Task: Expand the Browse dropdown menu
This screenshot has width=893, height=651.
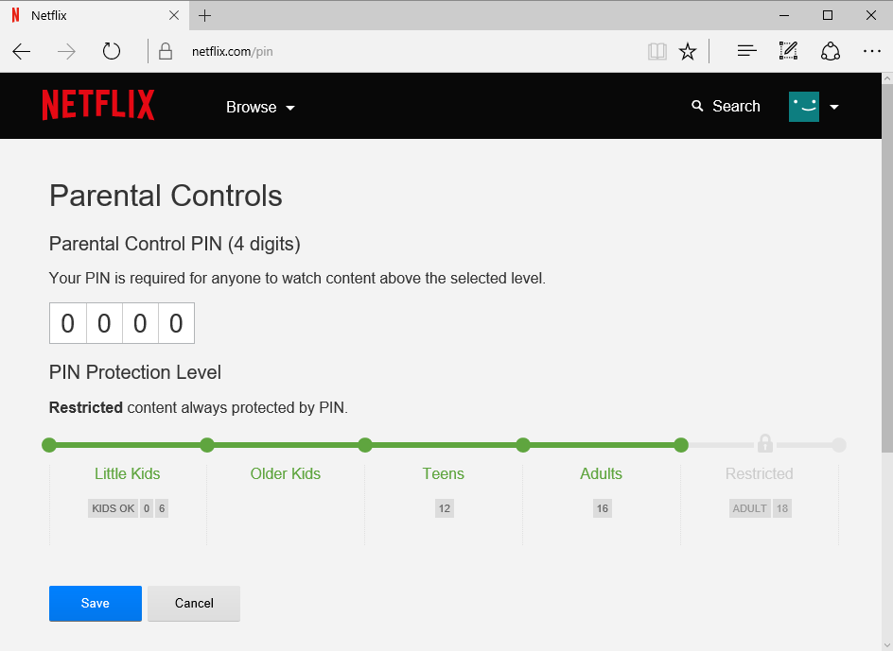Action: point(260,107)
